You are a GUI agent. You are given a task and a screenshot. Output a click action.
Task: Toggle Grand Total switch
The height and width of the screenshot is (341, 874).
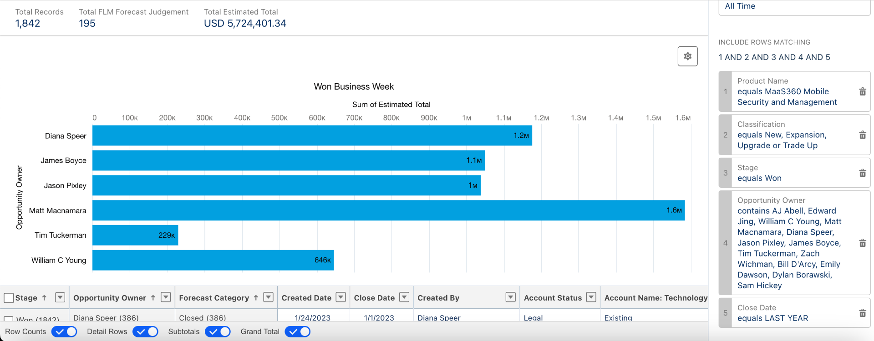[x=298, y=331]
